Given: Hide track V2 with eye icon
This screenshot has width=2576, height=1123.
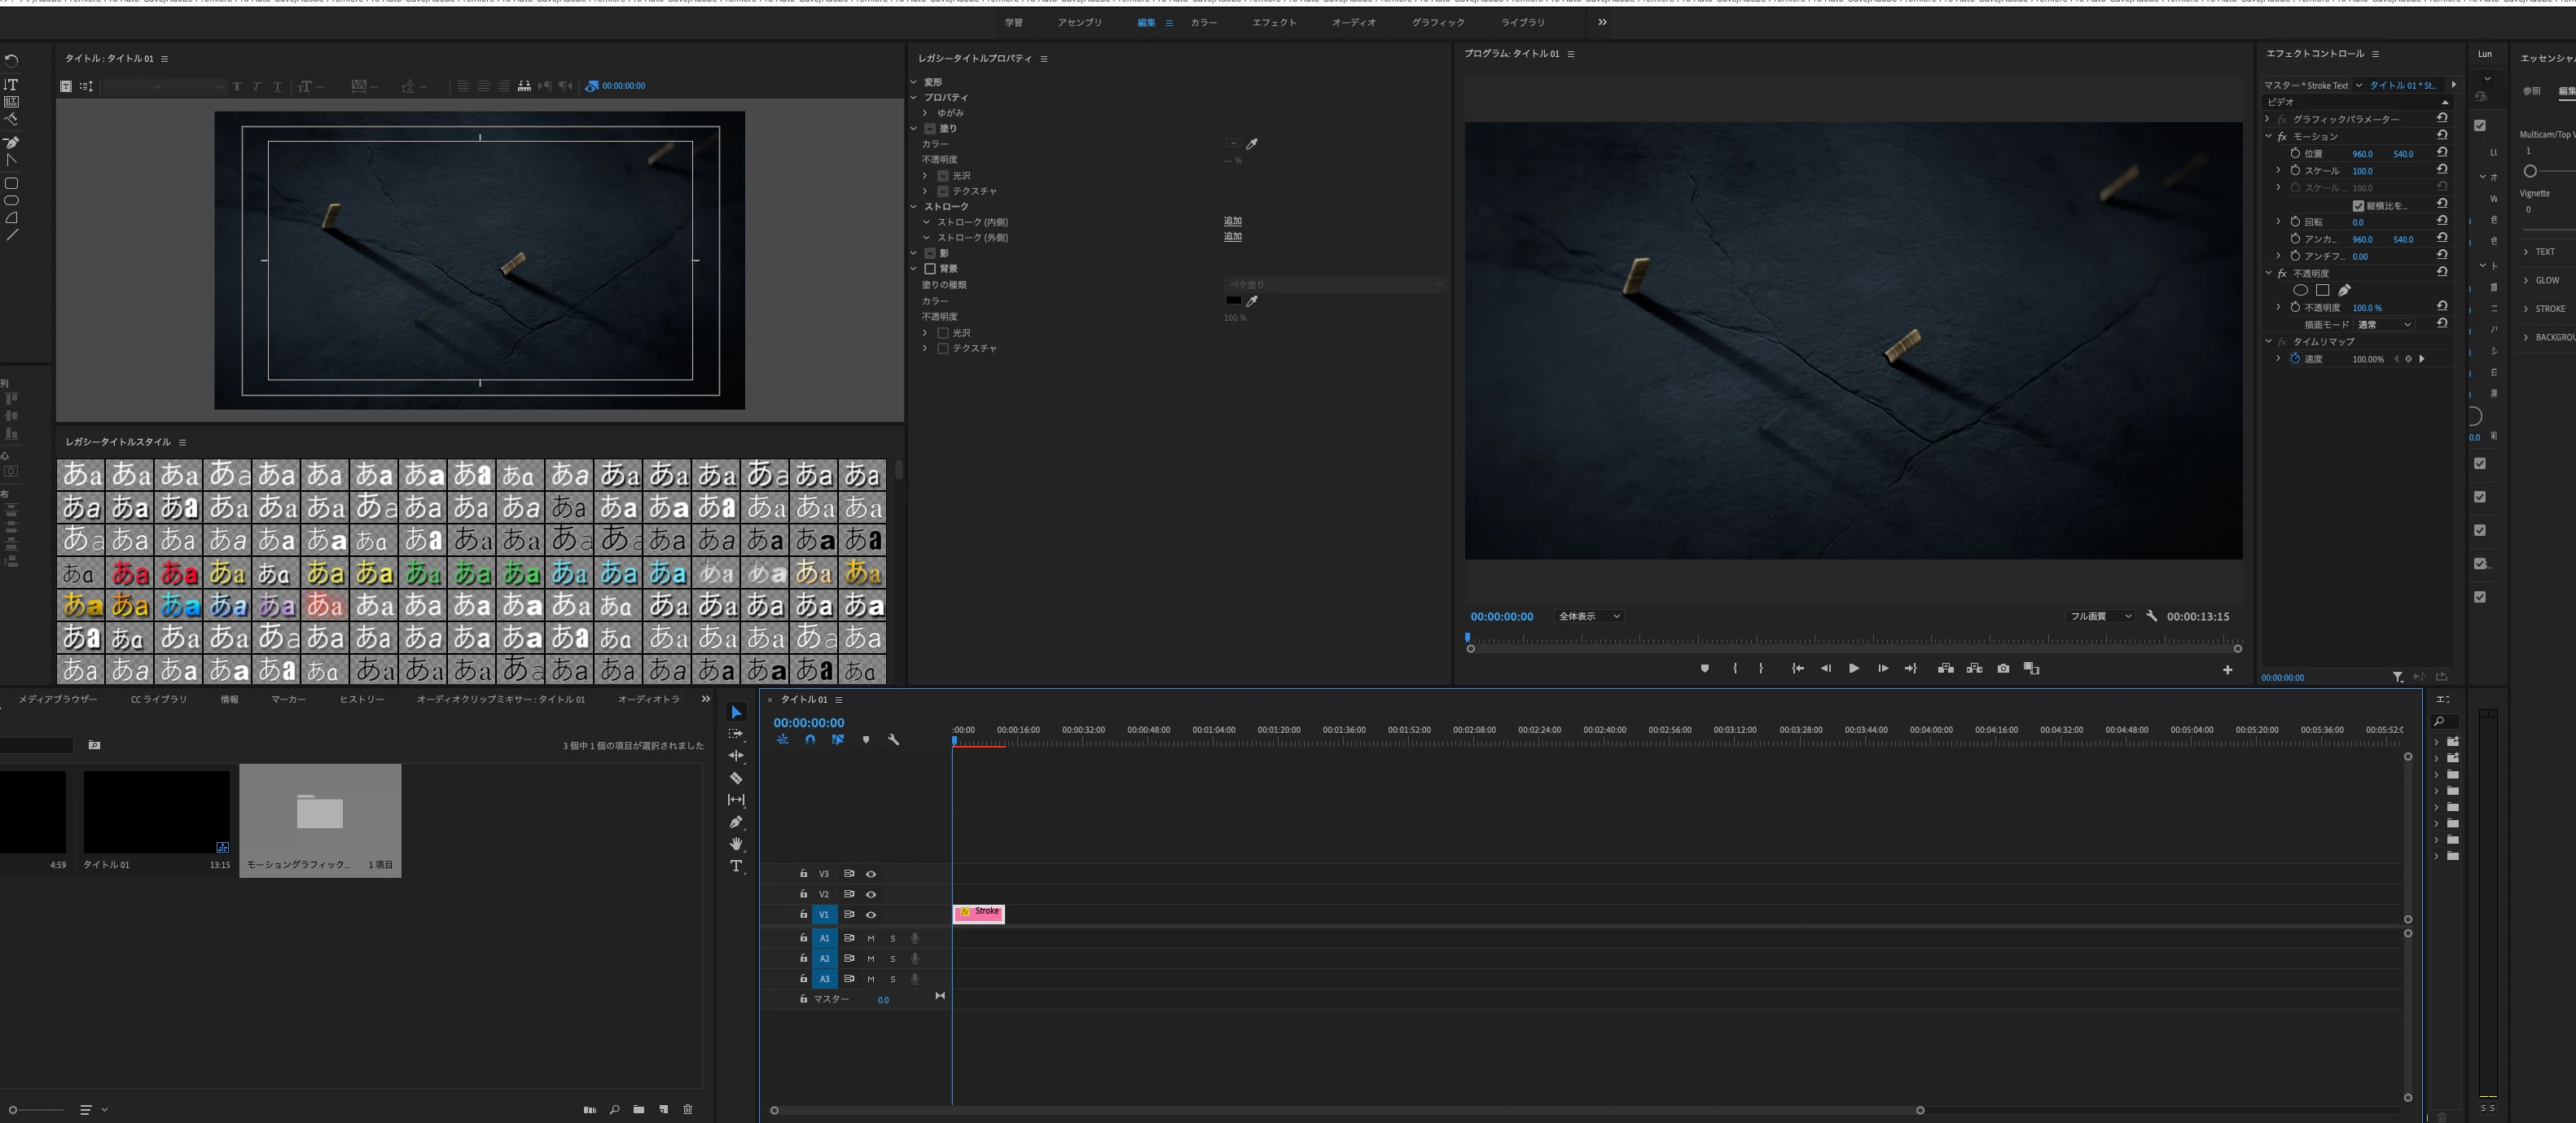Looking at the screenshot, I should point(871,894).
